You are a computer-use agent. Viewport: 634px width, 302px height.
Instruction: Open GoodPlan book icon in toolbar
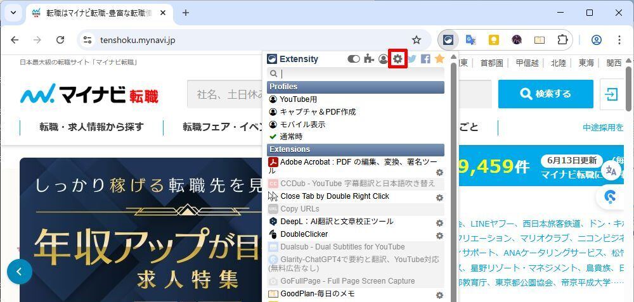tap(540, 39)
